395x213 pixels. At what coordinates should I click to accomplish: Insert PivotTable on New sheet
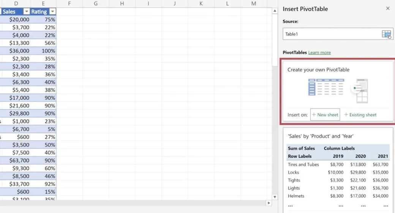325,115
